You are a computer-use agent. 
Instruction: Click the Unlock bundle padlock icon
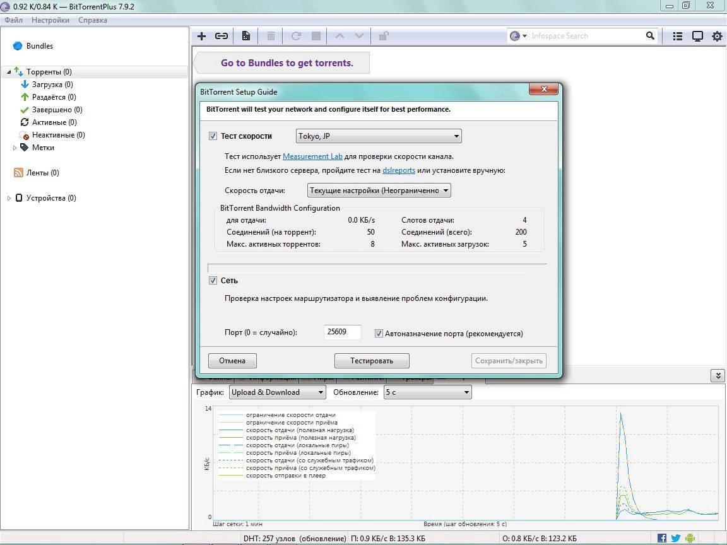pos(384,36)
